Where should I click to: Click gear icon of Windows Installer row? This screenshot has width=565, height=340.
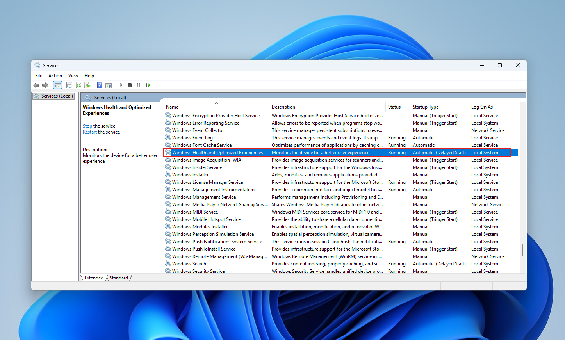pos(168,175)
